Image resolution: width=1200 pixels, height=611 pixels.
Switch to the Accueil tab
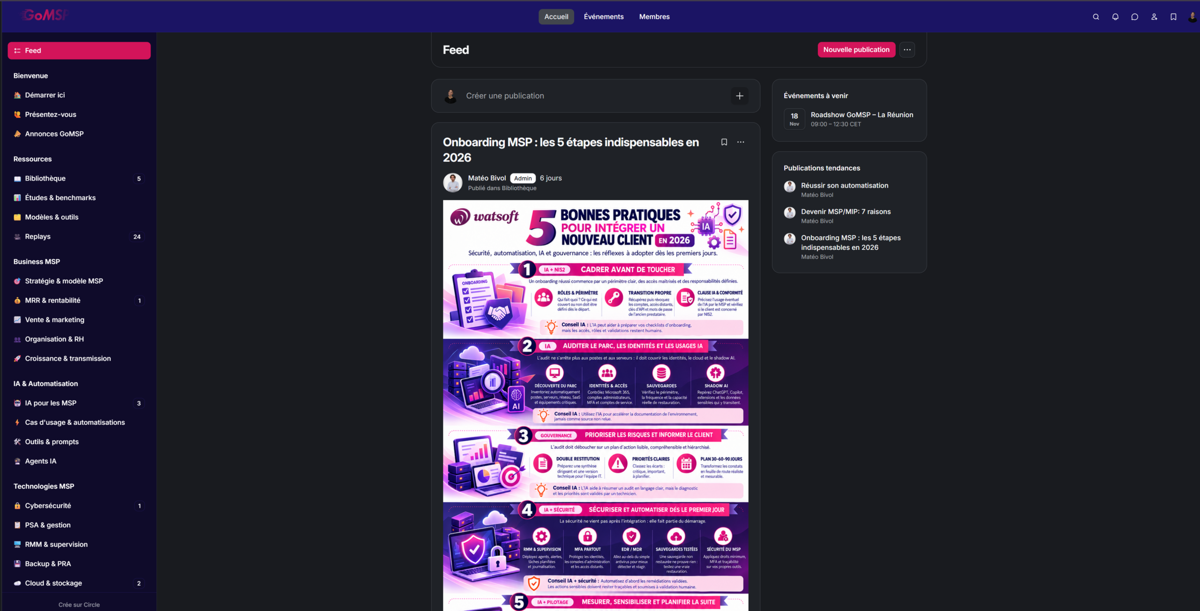tap(556, 17)
